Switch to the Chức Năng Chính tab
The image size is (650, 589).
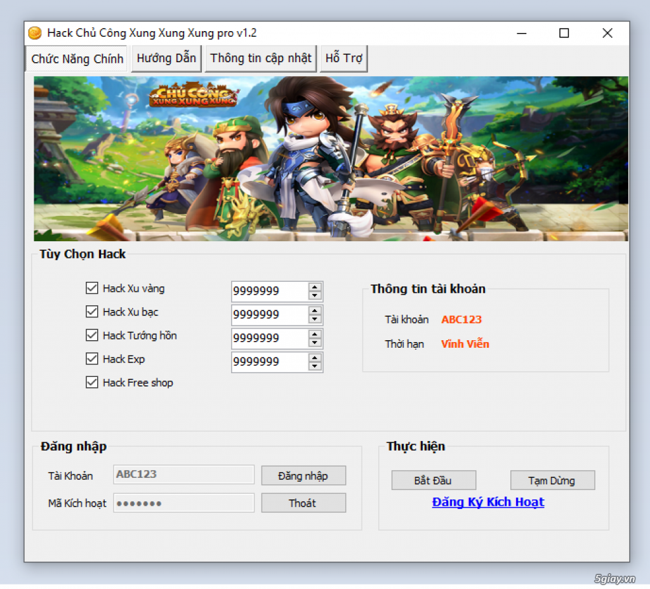pyautogui.click(x=76, y=58)
